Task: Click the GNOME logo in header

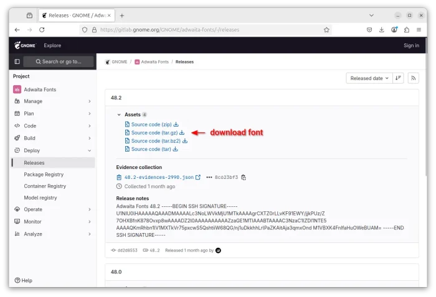Action: (x=25, y=45)
